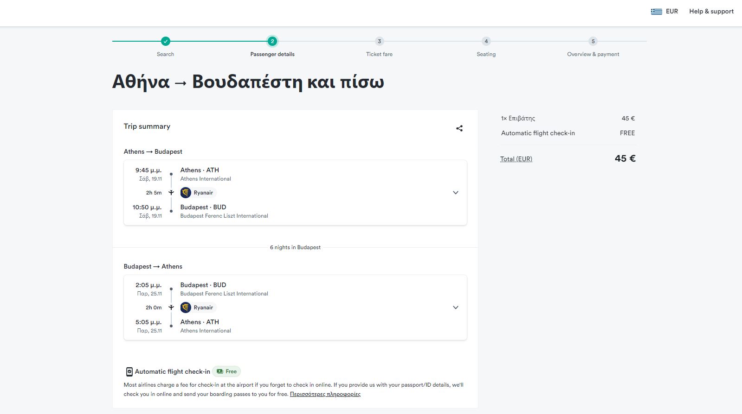Click the 6 nights in Budapest label
742x414 pixels.
coord(295,247)
